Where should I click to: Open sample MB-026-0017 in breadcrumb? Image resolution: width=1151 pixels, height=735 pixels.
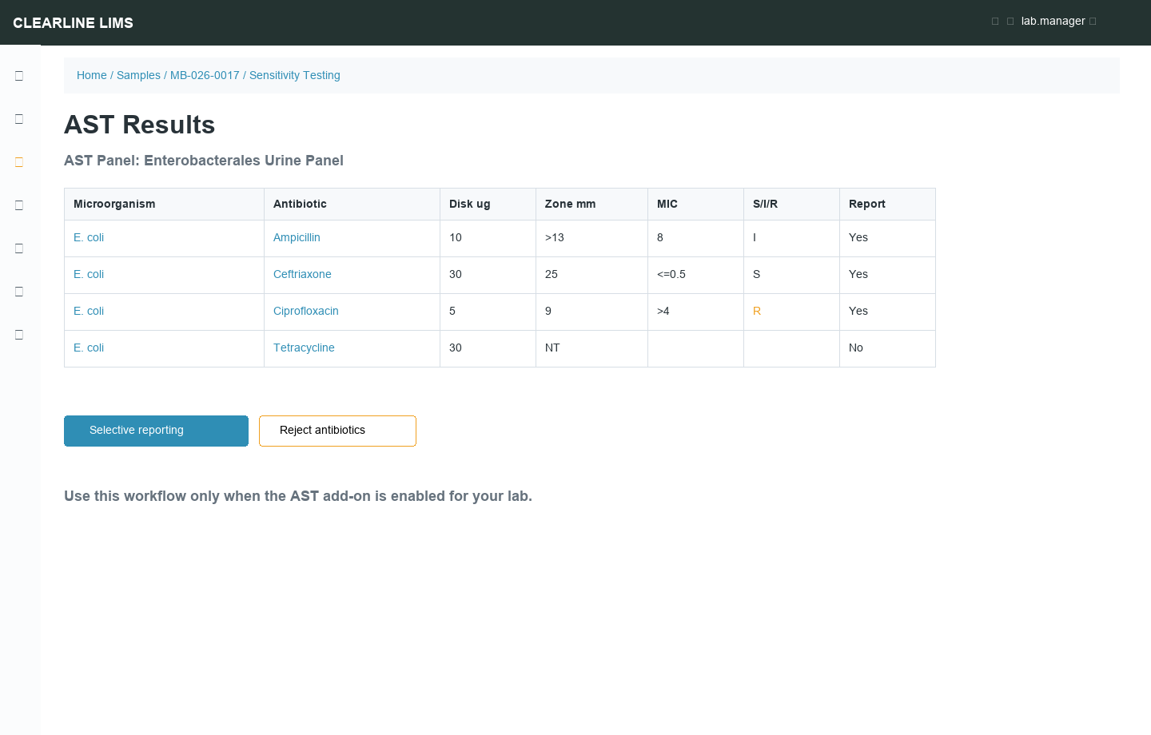(205, 75)
